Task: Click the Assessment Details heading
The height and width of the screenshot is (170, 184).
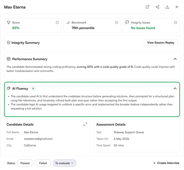Action: (x=111, y=124)
